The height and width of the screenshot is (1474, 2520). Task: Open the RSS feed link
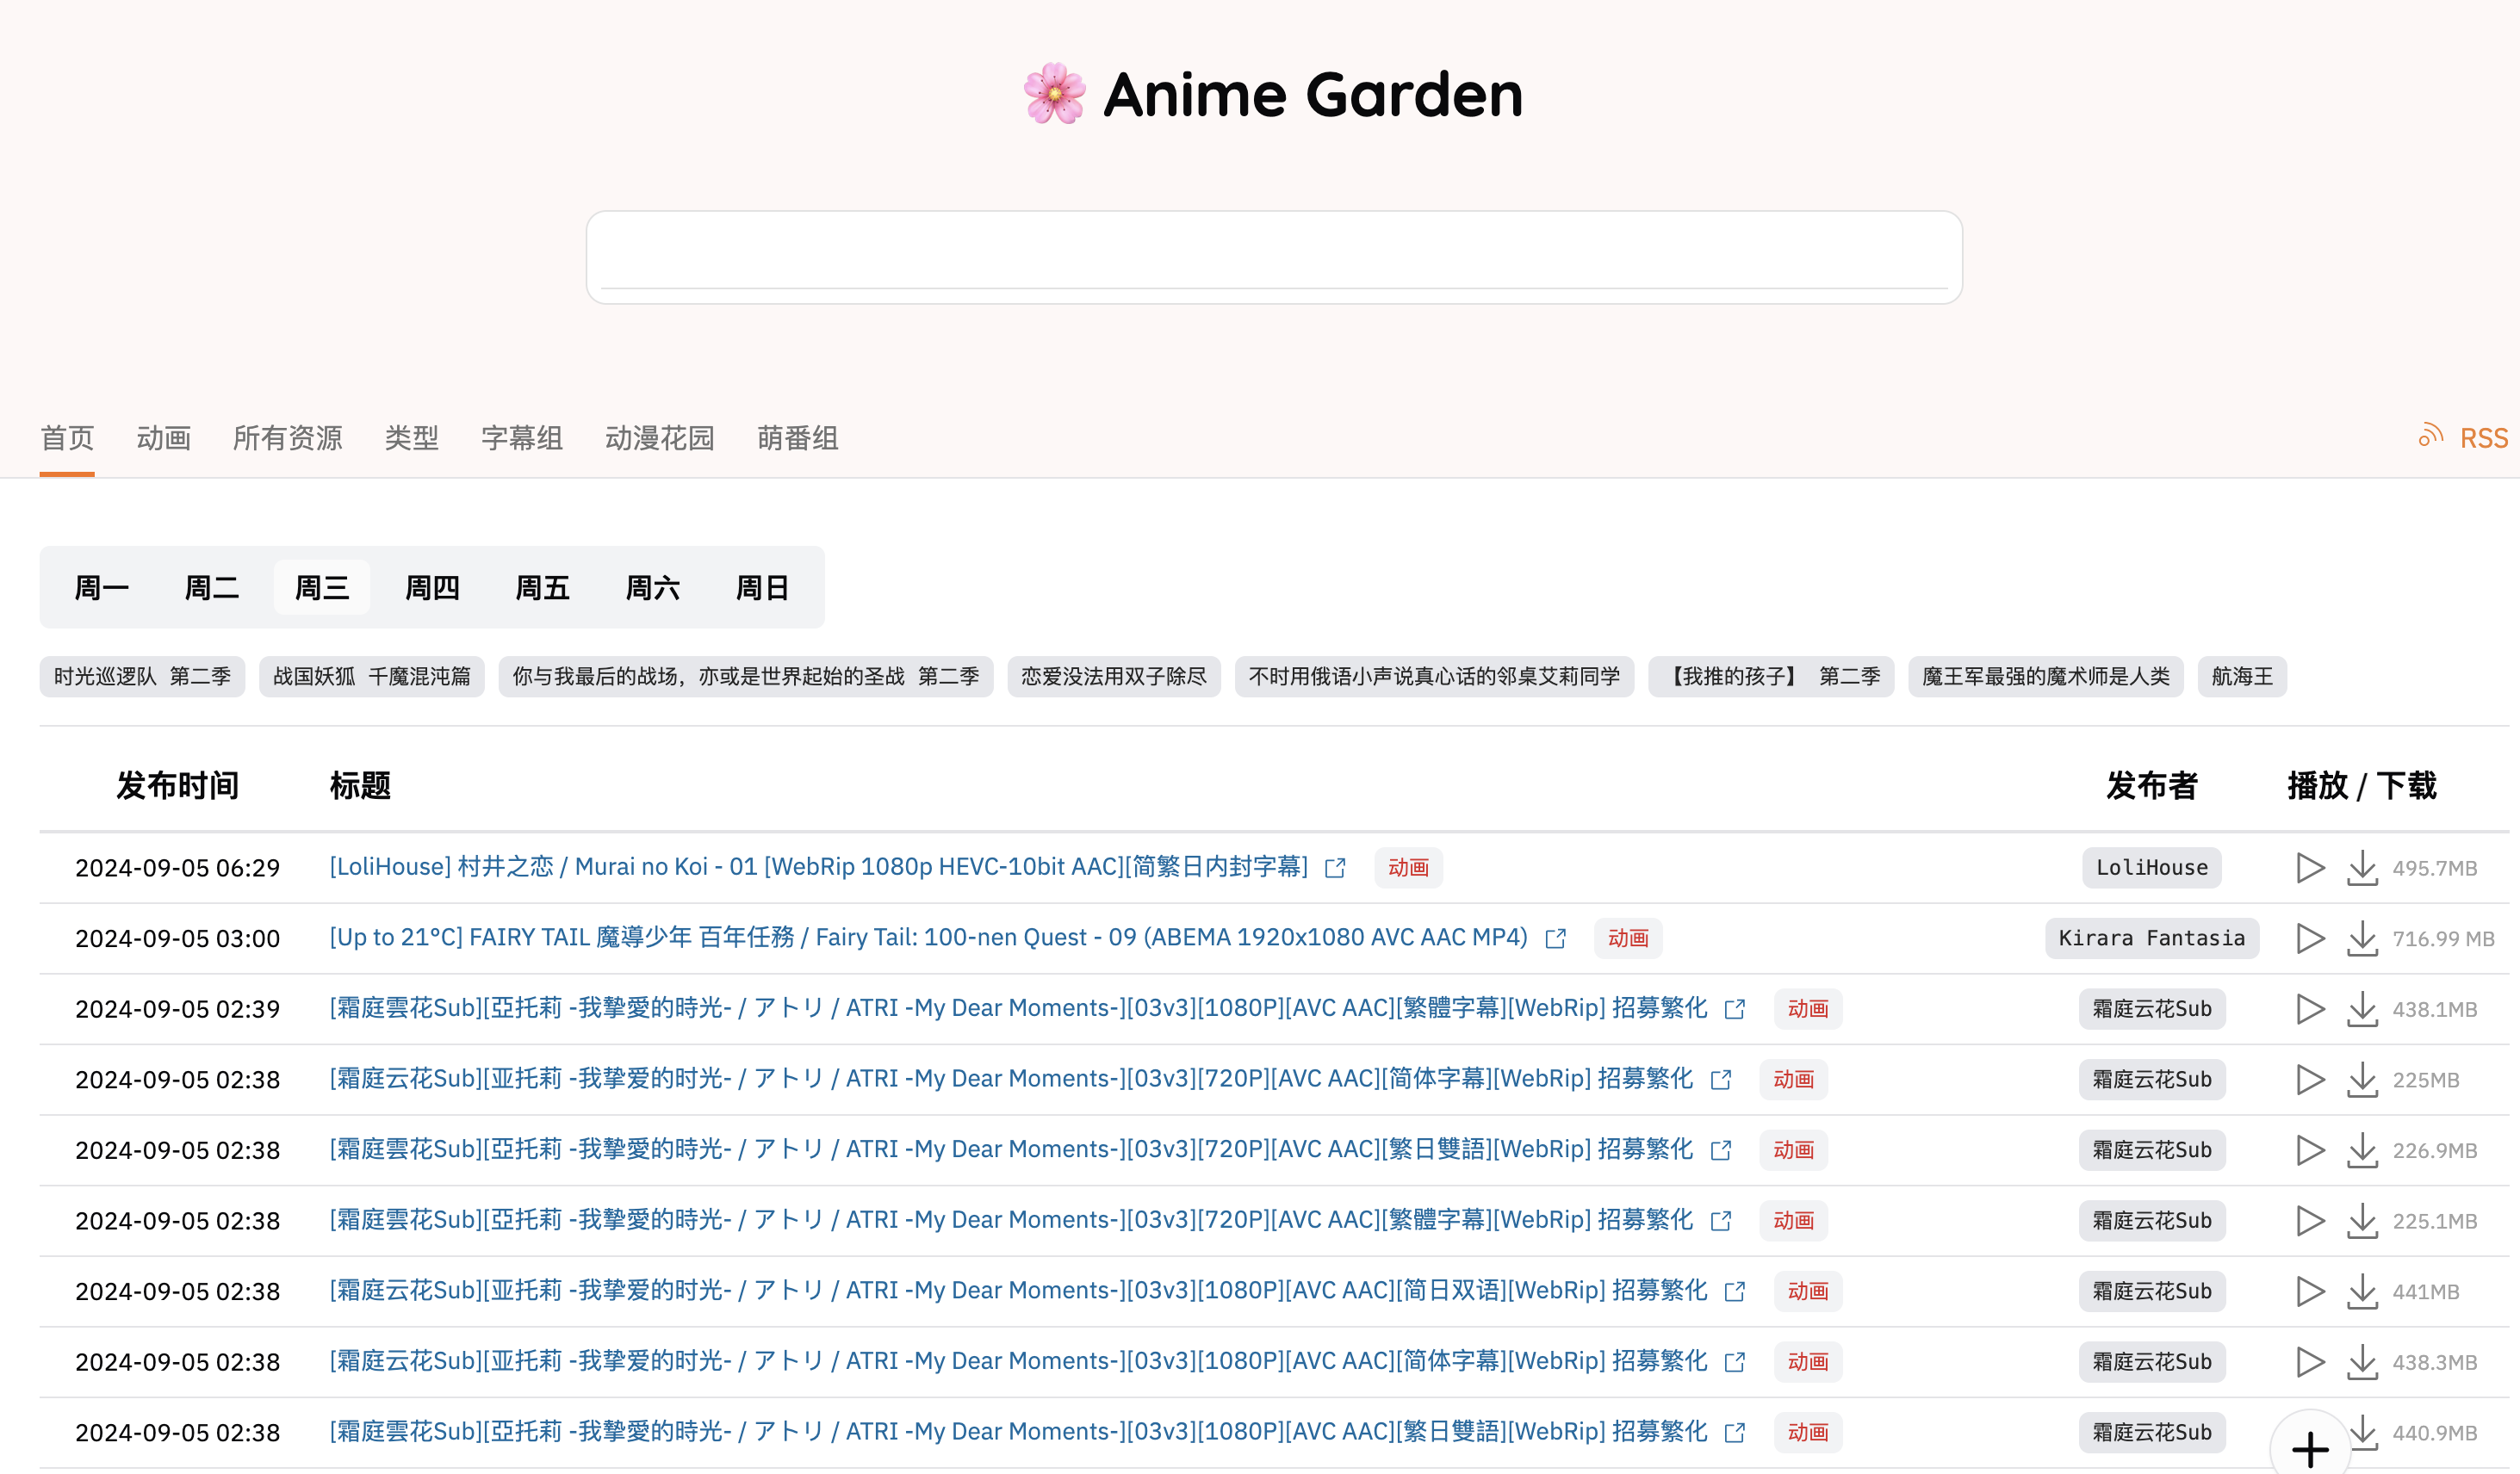click(2463, 438)
